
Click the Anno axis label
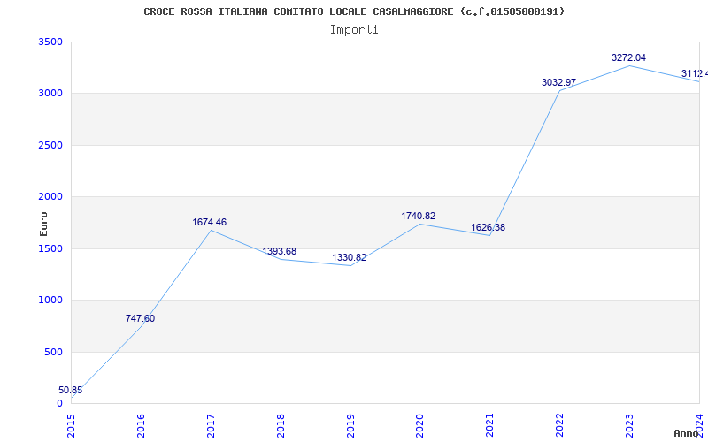pyautogui.click(x=687, y=433)
